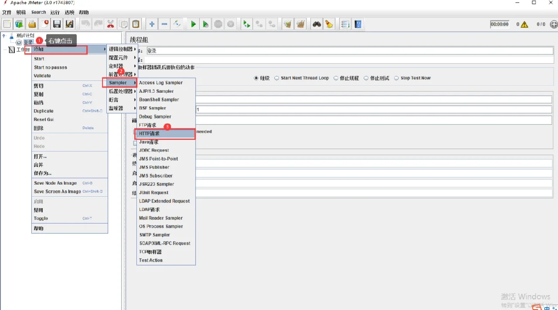Click the Reset Search brush toolbar icon

click(x=329, y=24)
